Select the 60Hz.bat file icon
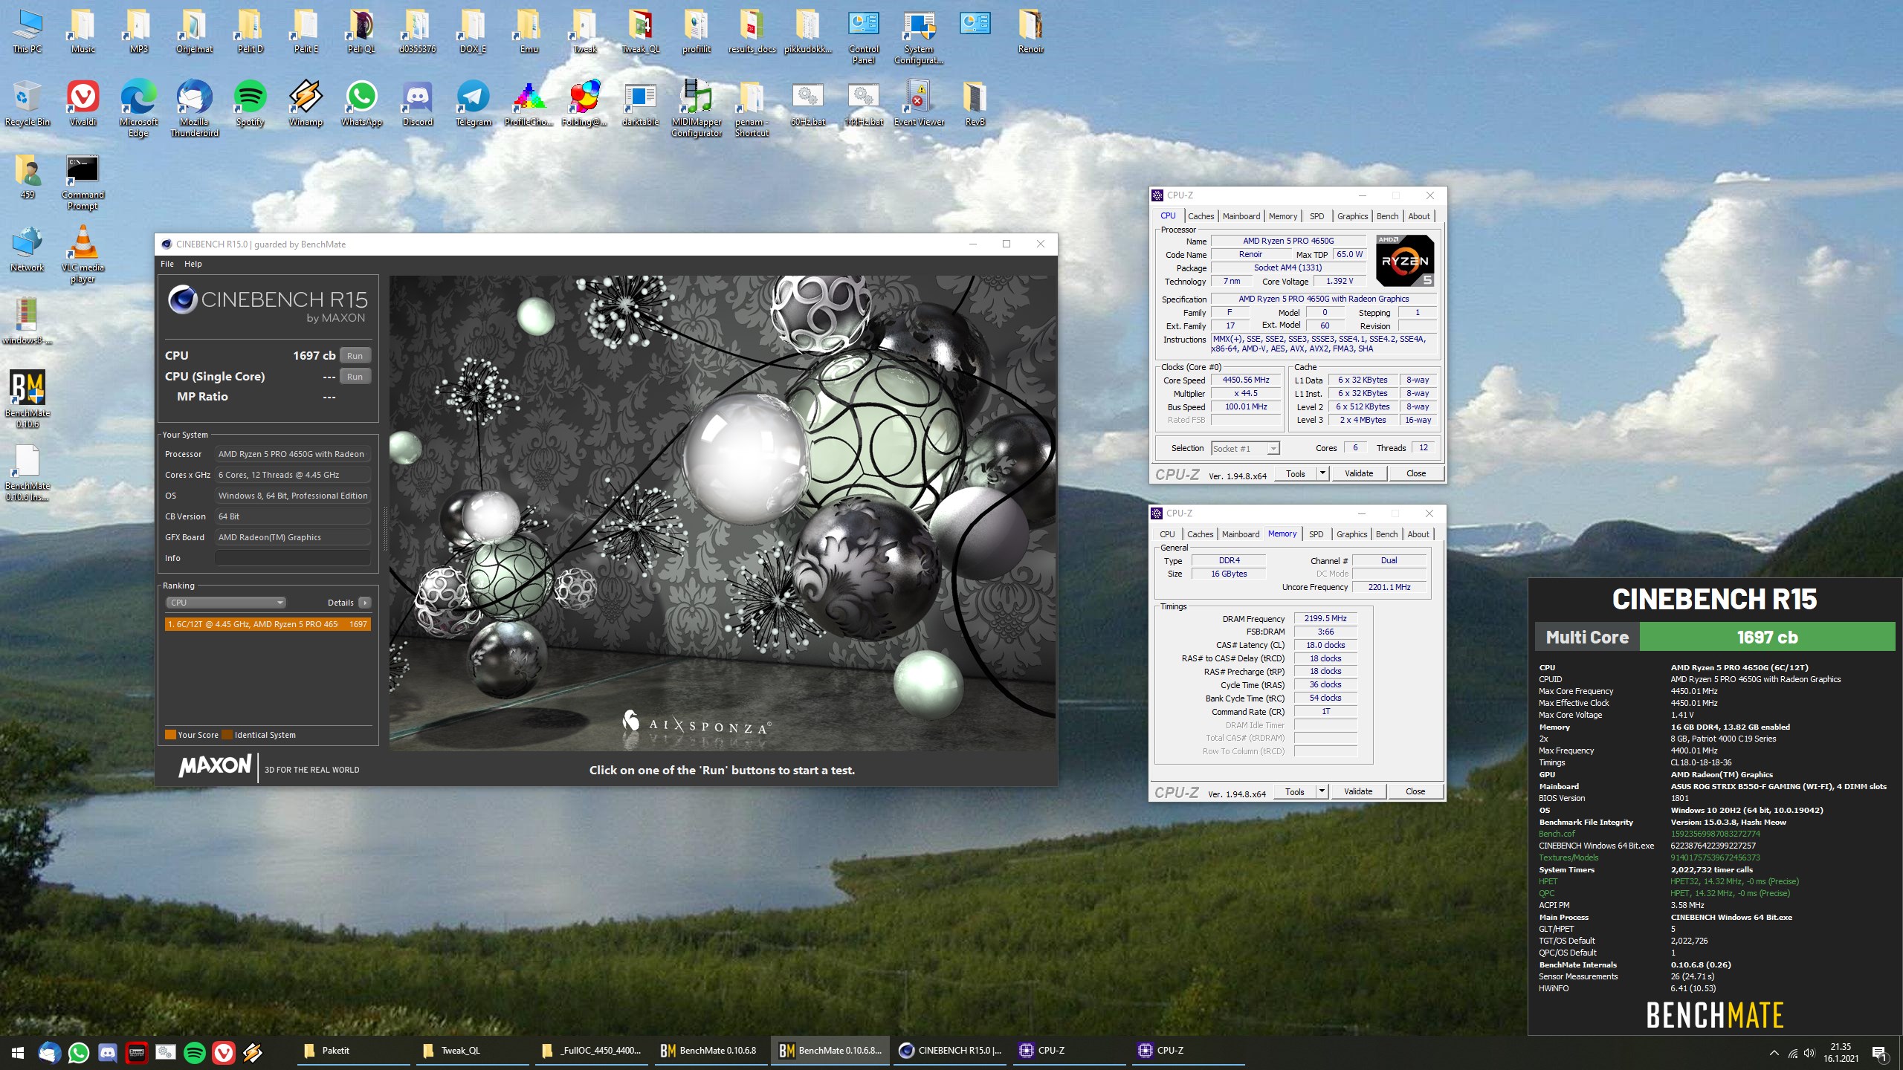1903x1070 pixels. (807, 103)
